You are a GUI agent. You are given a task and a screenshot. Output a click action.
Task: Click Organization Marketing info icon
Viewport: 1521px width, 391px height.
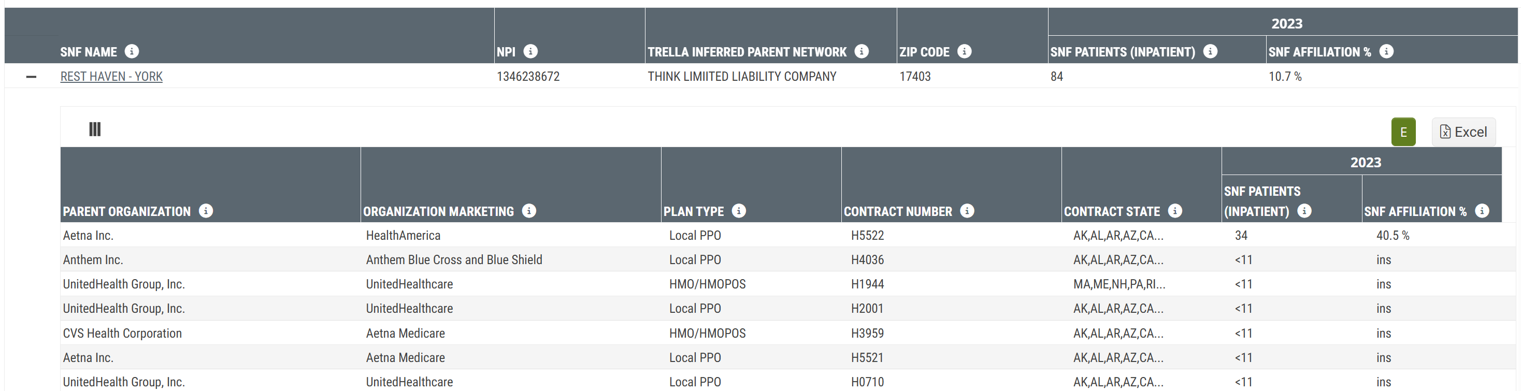pyautogui.click(x=529, y=211)
